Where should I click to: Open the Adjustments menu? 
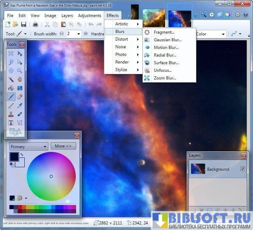click(x=90, y=16)
